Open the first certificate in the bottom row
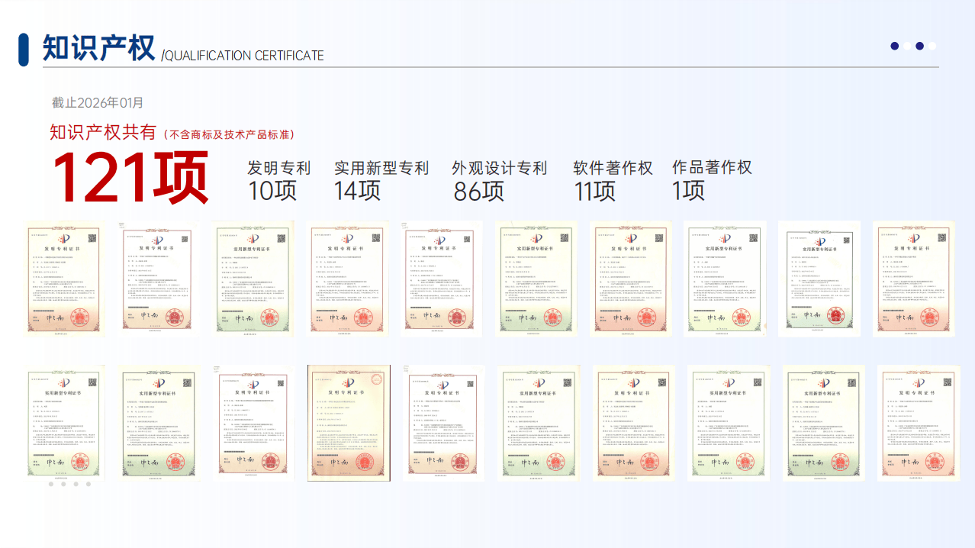Screen dimensions: 975x548 [x=64, y=422]
